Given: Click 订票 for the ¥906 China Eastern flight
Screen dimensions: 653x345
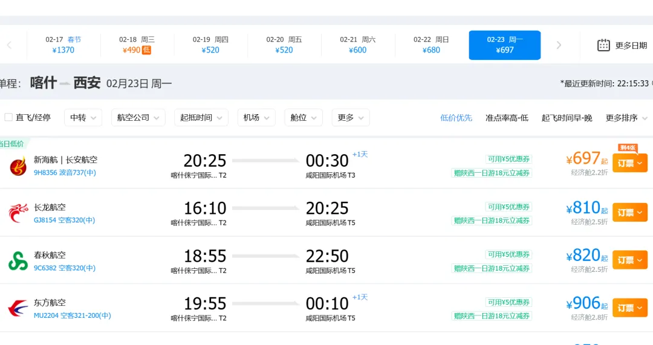Looking at the screenshot, I should pyautogui.click(x=629, y=308).
